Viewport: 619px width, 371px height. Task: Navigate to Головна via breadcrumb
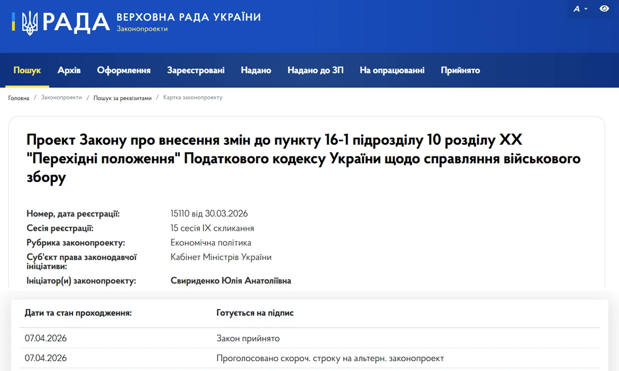click(18, 98)
